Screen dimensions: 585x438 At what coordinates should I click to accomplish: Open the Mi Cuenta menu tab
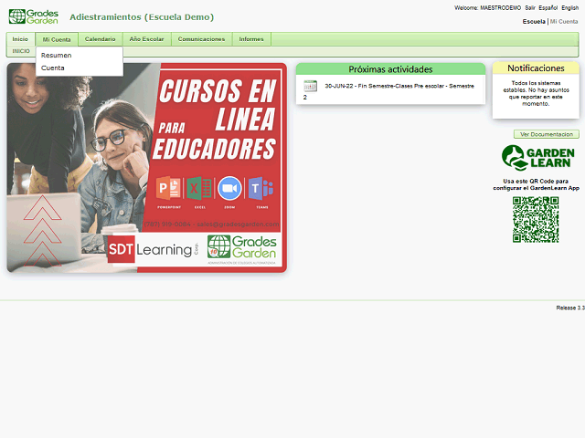(57, 39)
